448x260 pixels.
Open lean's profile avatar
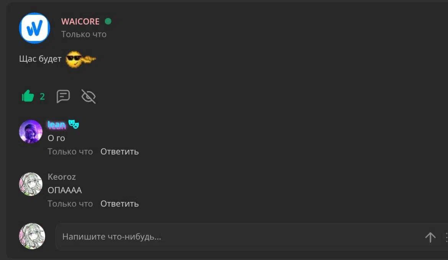point(31,132)
